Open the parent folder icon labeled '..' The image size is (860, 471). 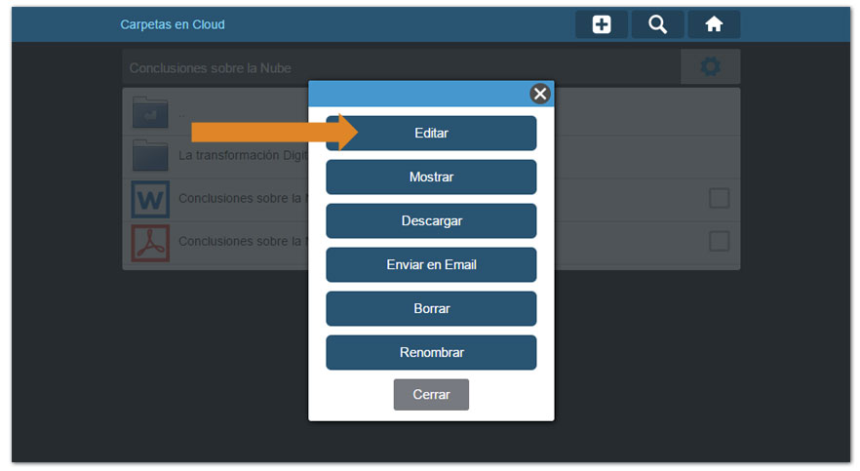point(150,112)
